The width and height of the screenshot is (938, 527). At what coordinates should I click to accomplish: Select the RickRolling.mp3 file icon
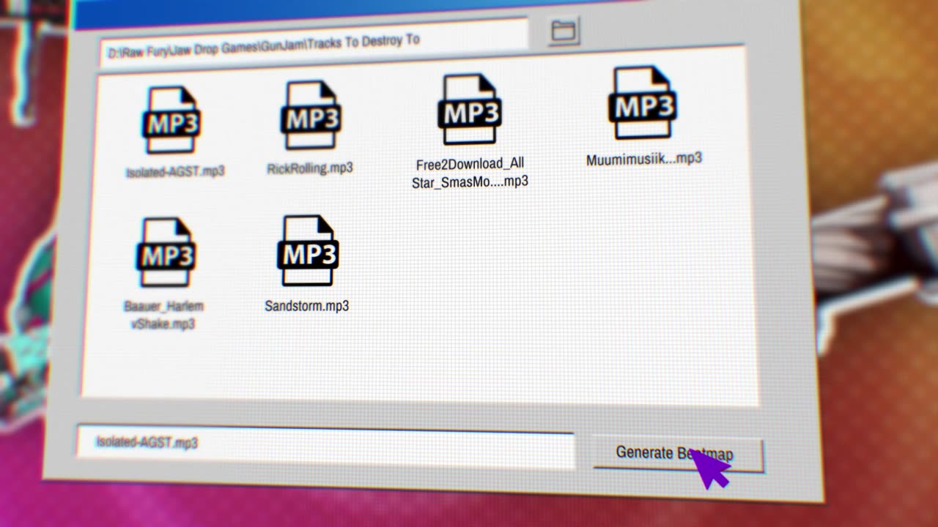coord(311,116)
